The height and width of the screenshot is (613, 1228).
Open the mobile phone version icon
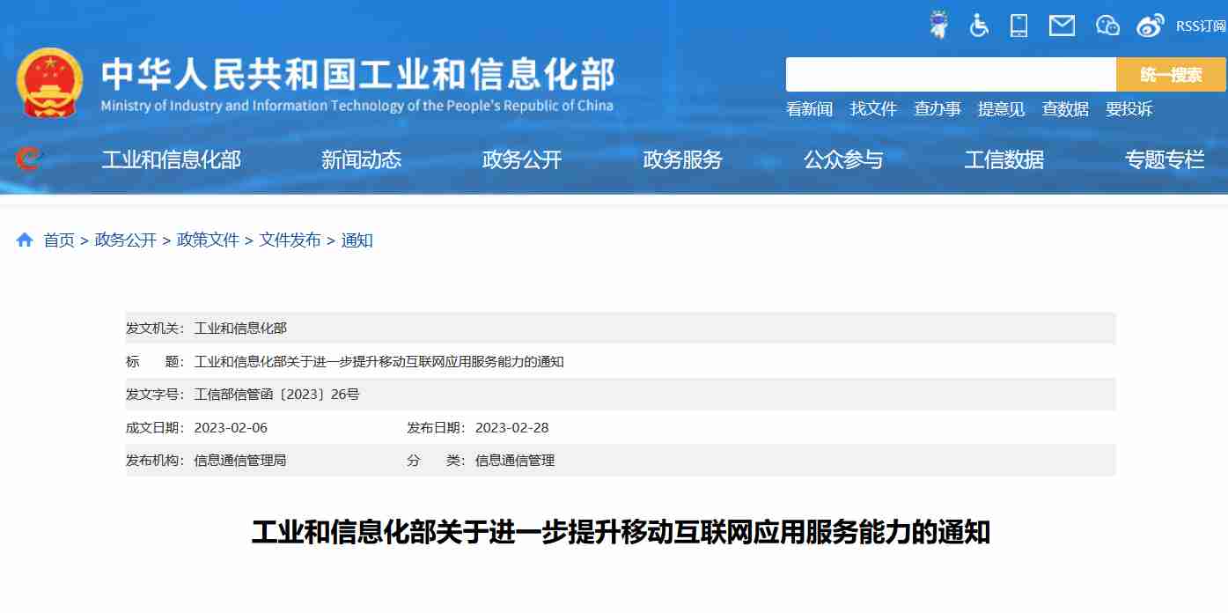[x=1018, y=26]
